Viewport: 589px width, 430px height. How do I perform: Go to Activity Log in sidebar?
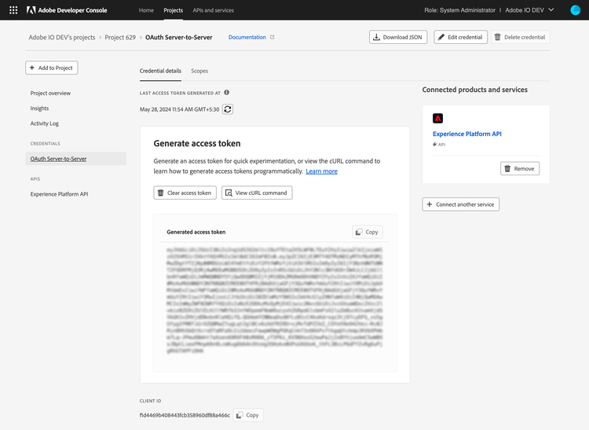click(45, 123)
